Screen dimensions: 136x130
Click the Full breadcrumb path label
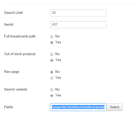point(20,36)
